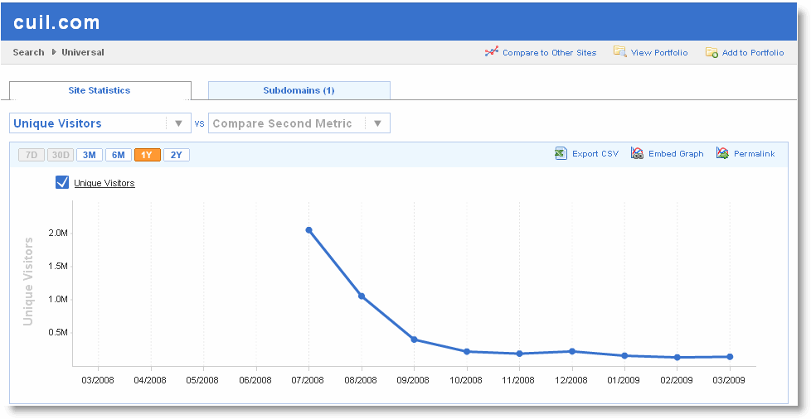
Task: Click the 12/2008 data point on graph
Action: [x=572, y=351]
